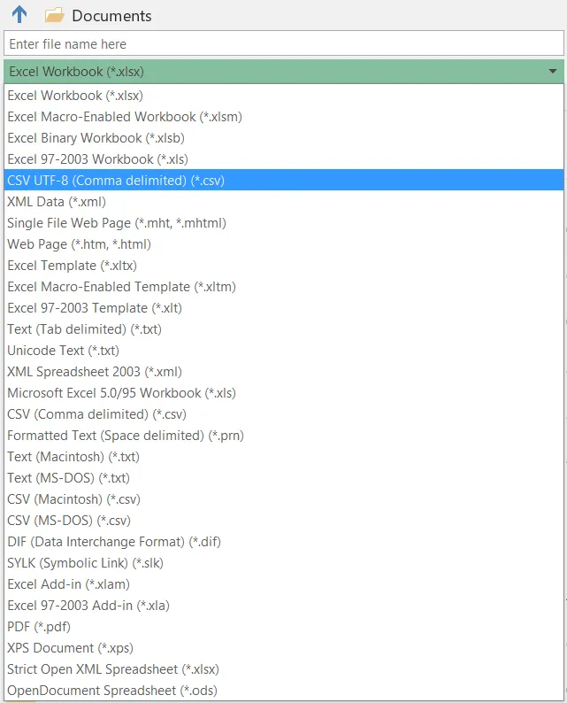
Task: Choose CSV UTF-8 (Comma delimited) option
Action: 283,181
